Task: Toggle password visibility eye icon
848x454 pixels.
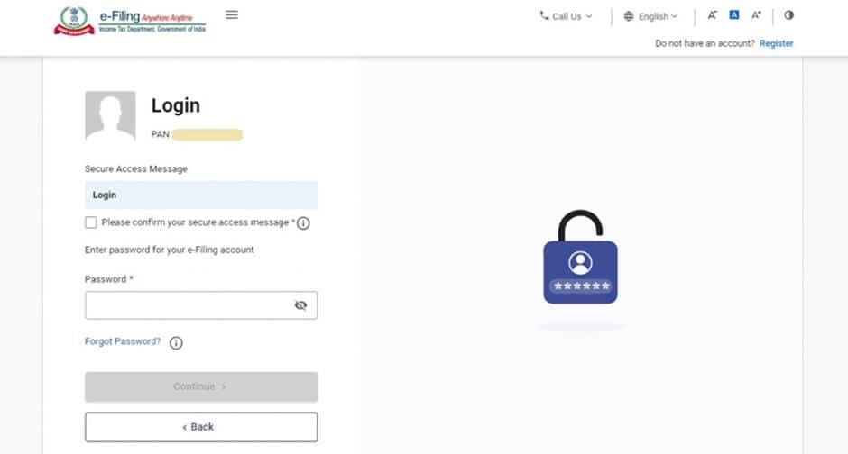Action: (x=300, y=305)
